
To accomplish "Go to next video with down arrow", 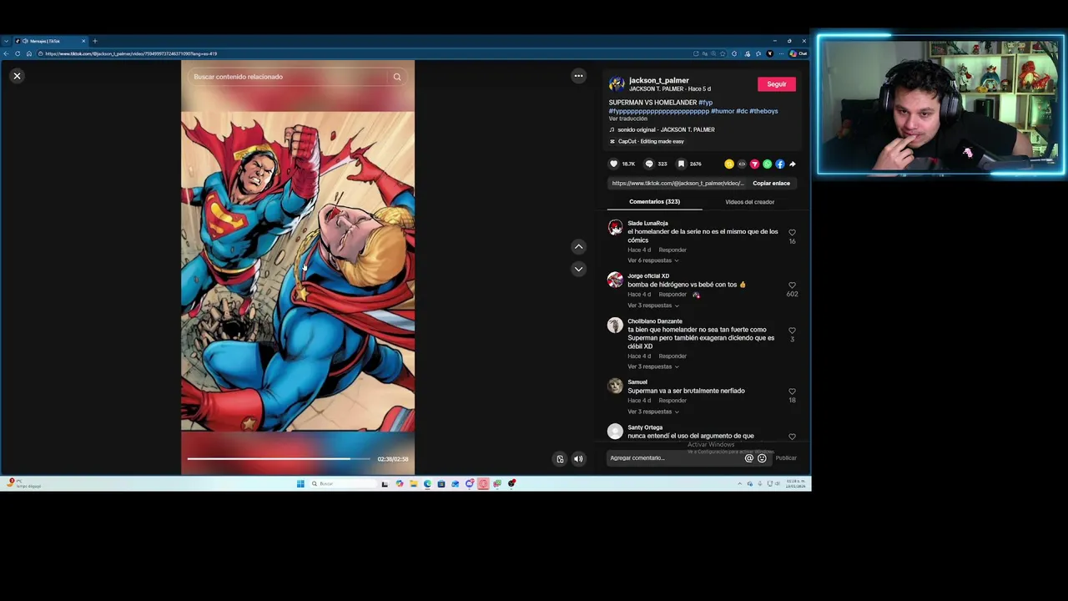I will (x=578, y=269).
